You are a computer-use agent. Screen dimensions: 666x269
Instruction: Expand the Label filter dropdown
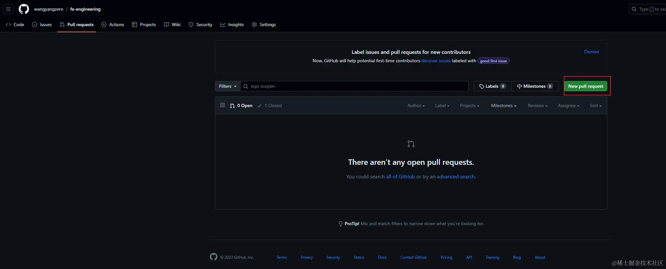tap(442, 105)
